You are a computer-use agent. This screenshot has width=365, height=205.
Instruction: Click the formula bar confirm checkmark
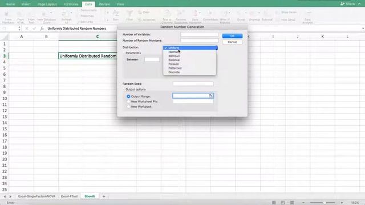[34, 28]
